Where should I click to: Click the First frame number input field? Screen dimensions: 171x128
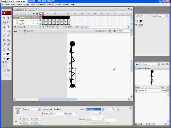74,113
